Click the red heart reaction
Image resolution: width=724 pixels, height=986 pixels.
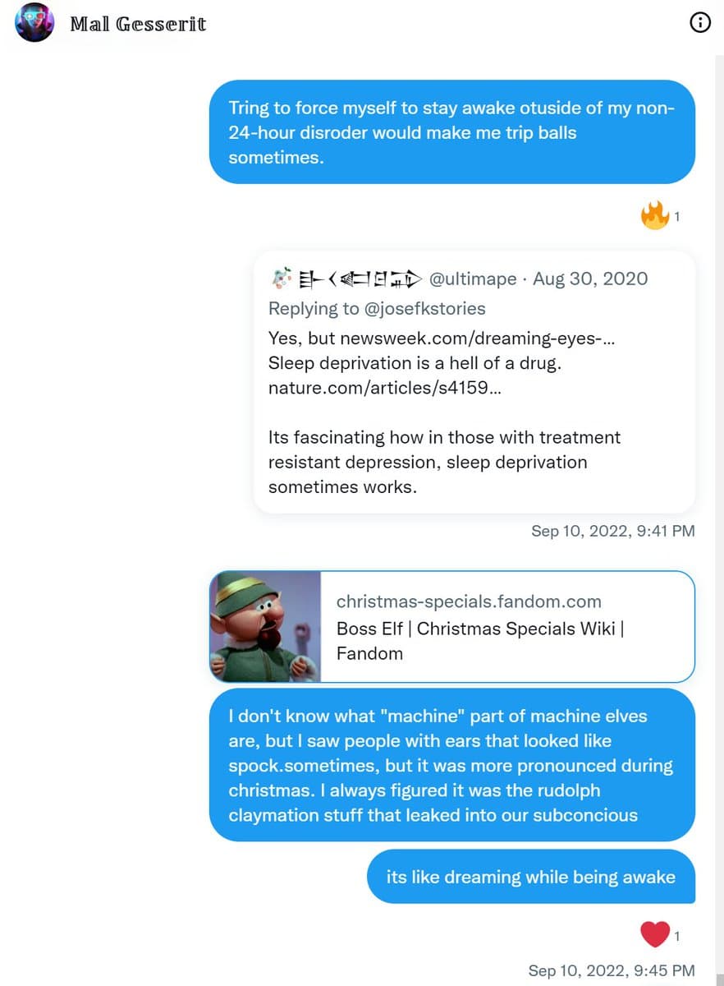pos(655,934)
